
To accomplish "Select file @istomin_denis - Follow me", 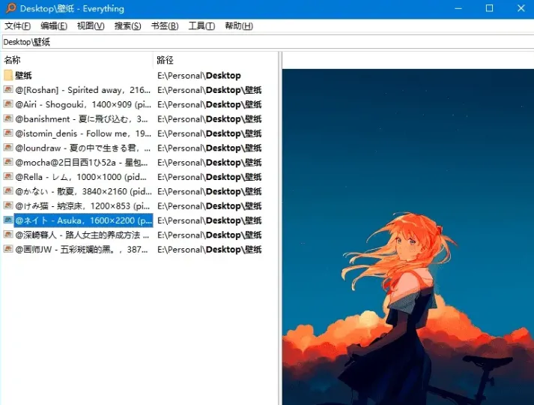I will coord(82,133).
